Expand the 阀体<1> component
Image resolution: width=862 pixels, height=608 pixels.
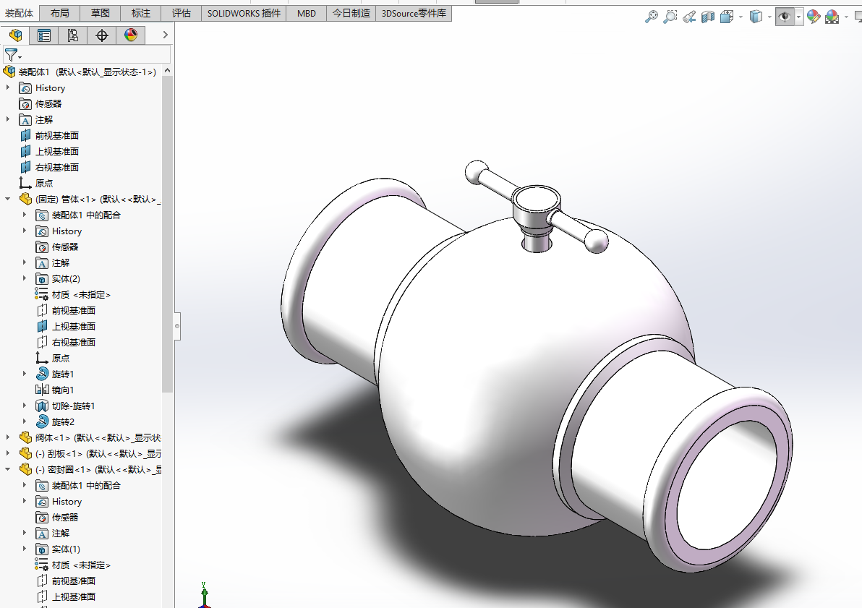coord(8,437)
